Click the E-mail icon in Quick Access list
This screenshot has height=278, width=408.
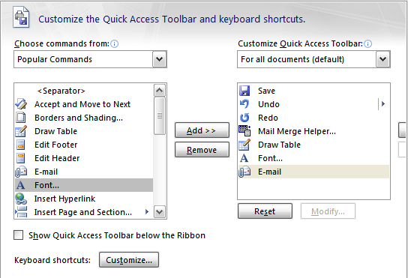244,172
